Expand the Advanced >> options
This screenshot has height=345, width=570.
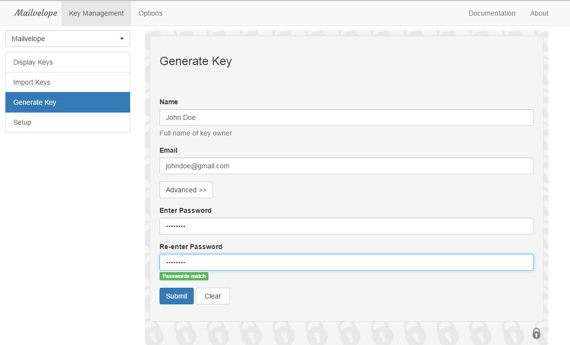186,190
